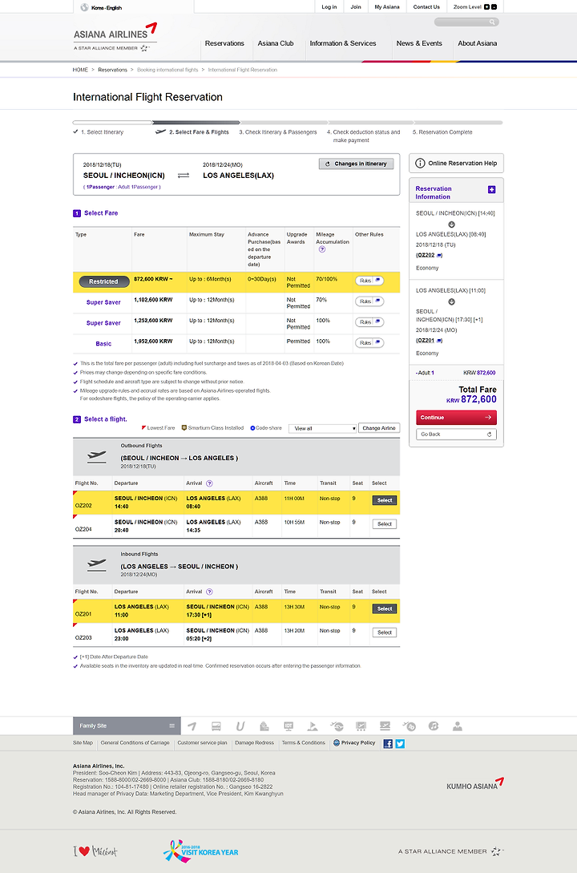Click OZ202 flight detail icon in sidebar

pos(439,256)
